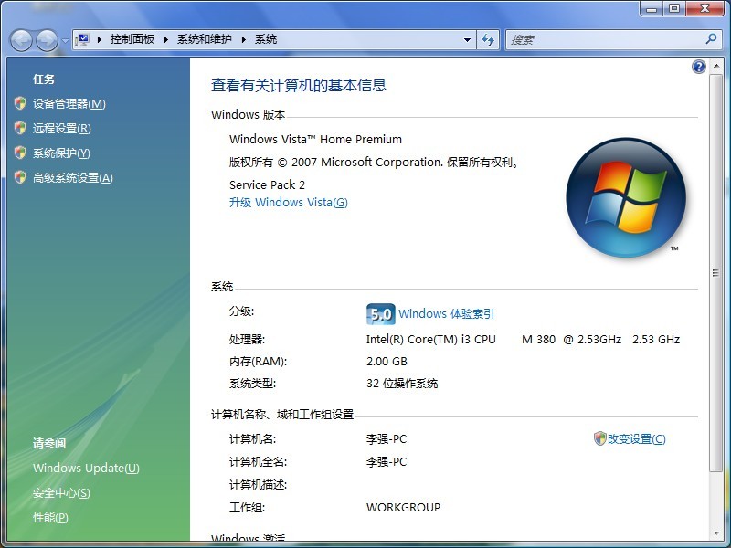
Task: Click the 升级 Windows Vista(G) link
Action: click(x=289, y=202)
